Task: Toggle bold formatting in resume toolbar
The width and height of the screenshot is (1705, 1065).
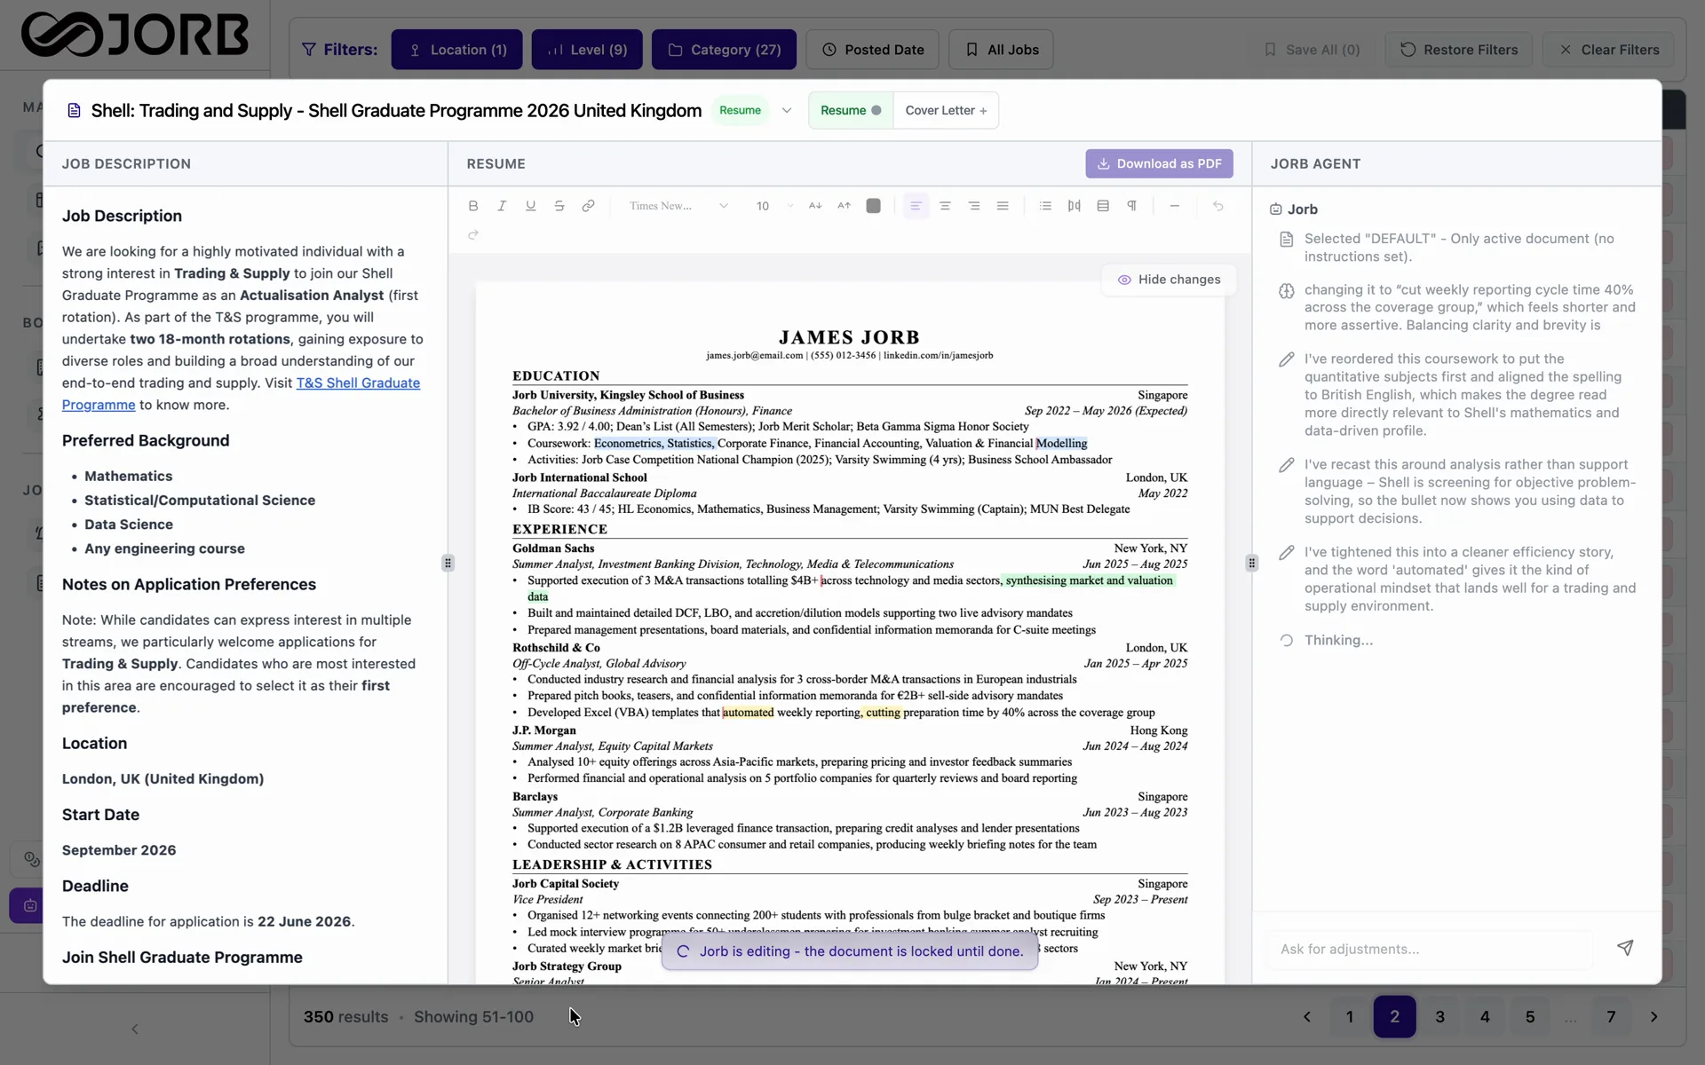Action: (473, 206)
